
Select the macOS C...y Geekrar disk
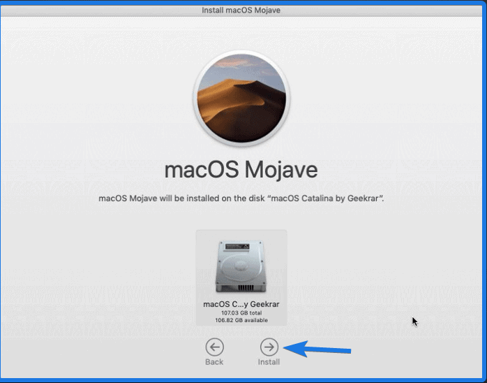pyautogui.click(x=241, y=277)
